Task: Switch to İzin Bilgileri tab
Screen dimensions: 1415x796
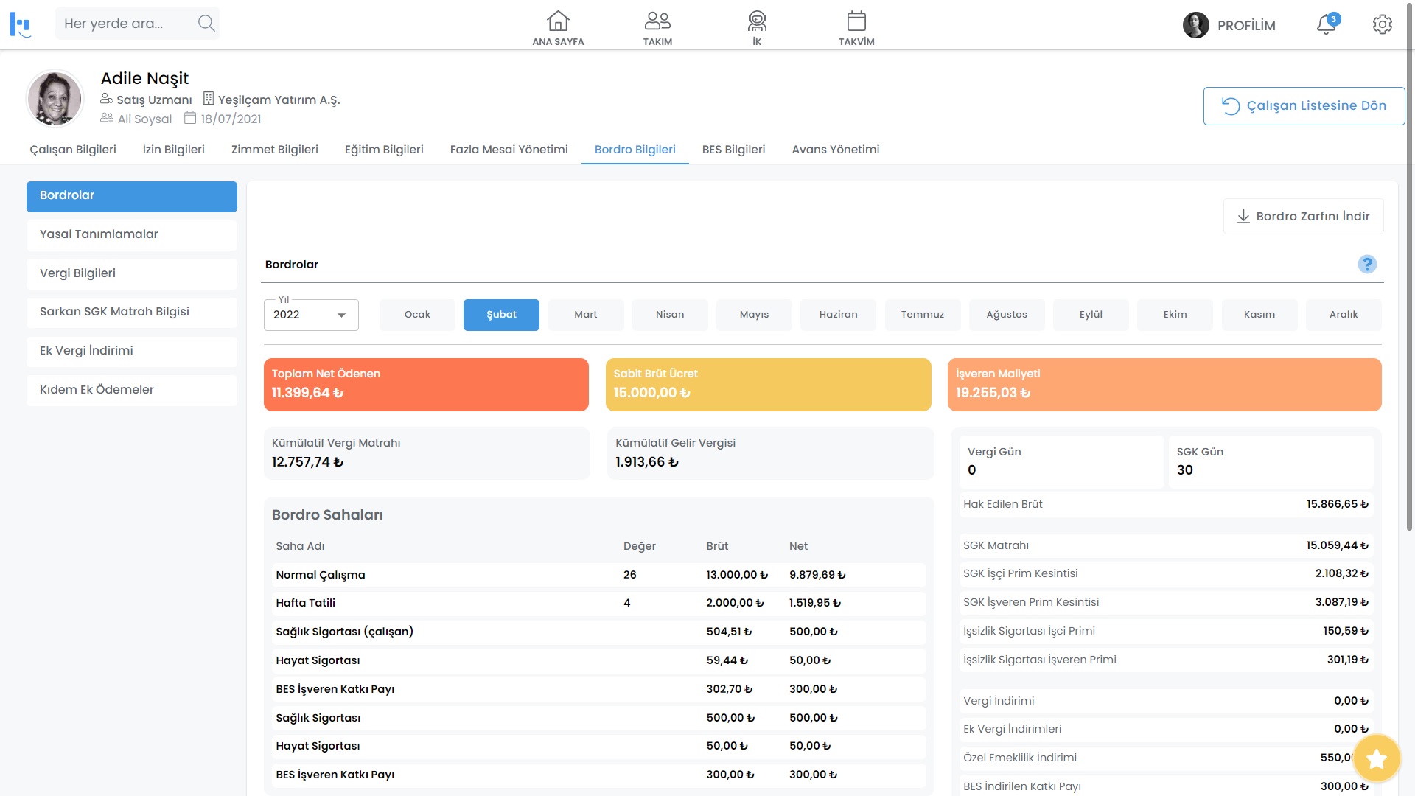Action: (x=173, y=150)
